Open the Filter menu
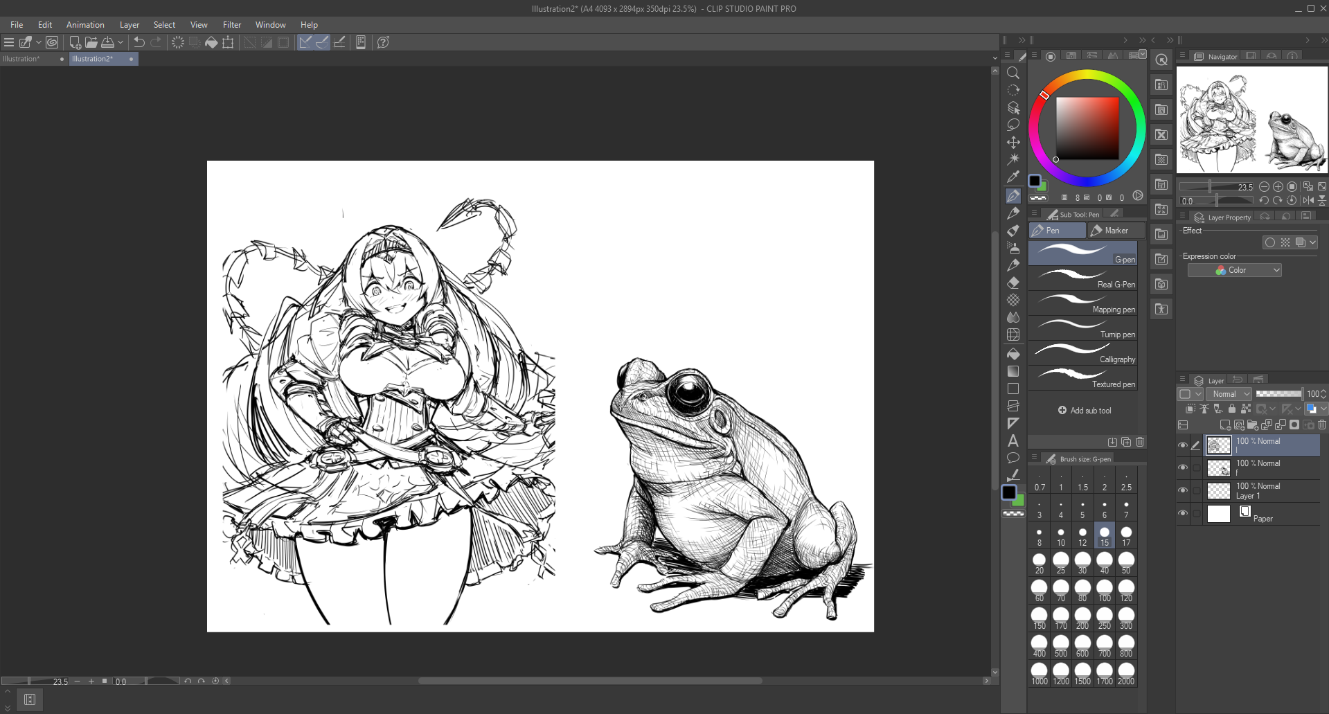 click(x=231, y=25)
